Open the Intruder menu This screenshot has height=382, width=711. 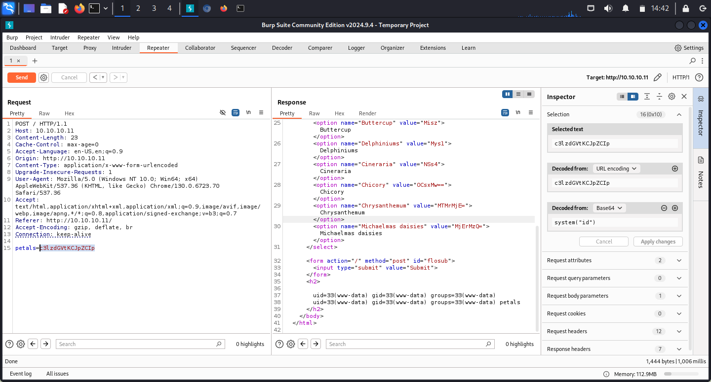(60, 37)
